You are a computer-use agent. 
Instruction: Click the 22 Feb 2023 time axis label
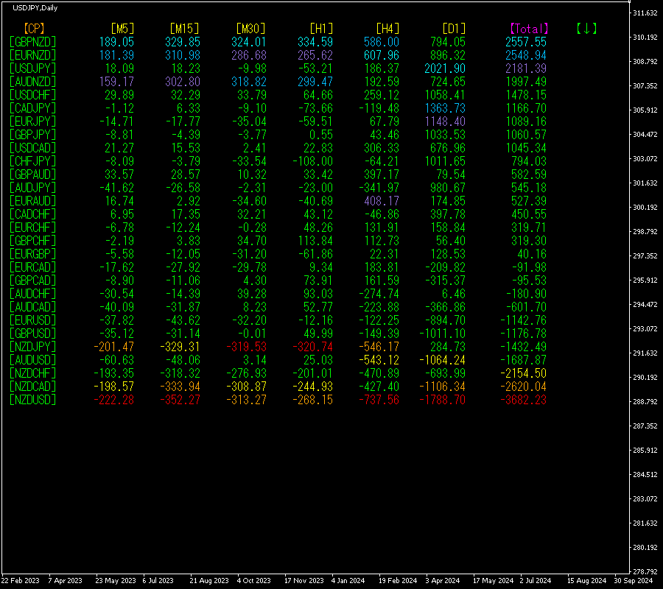(x=21, y=581)
